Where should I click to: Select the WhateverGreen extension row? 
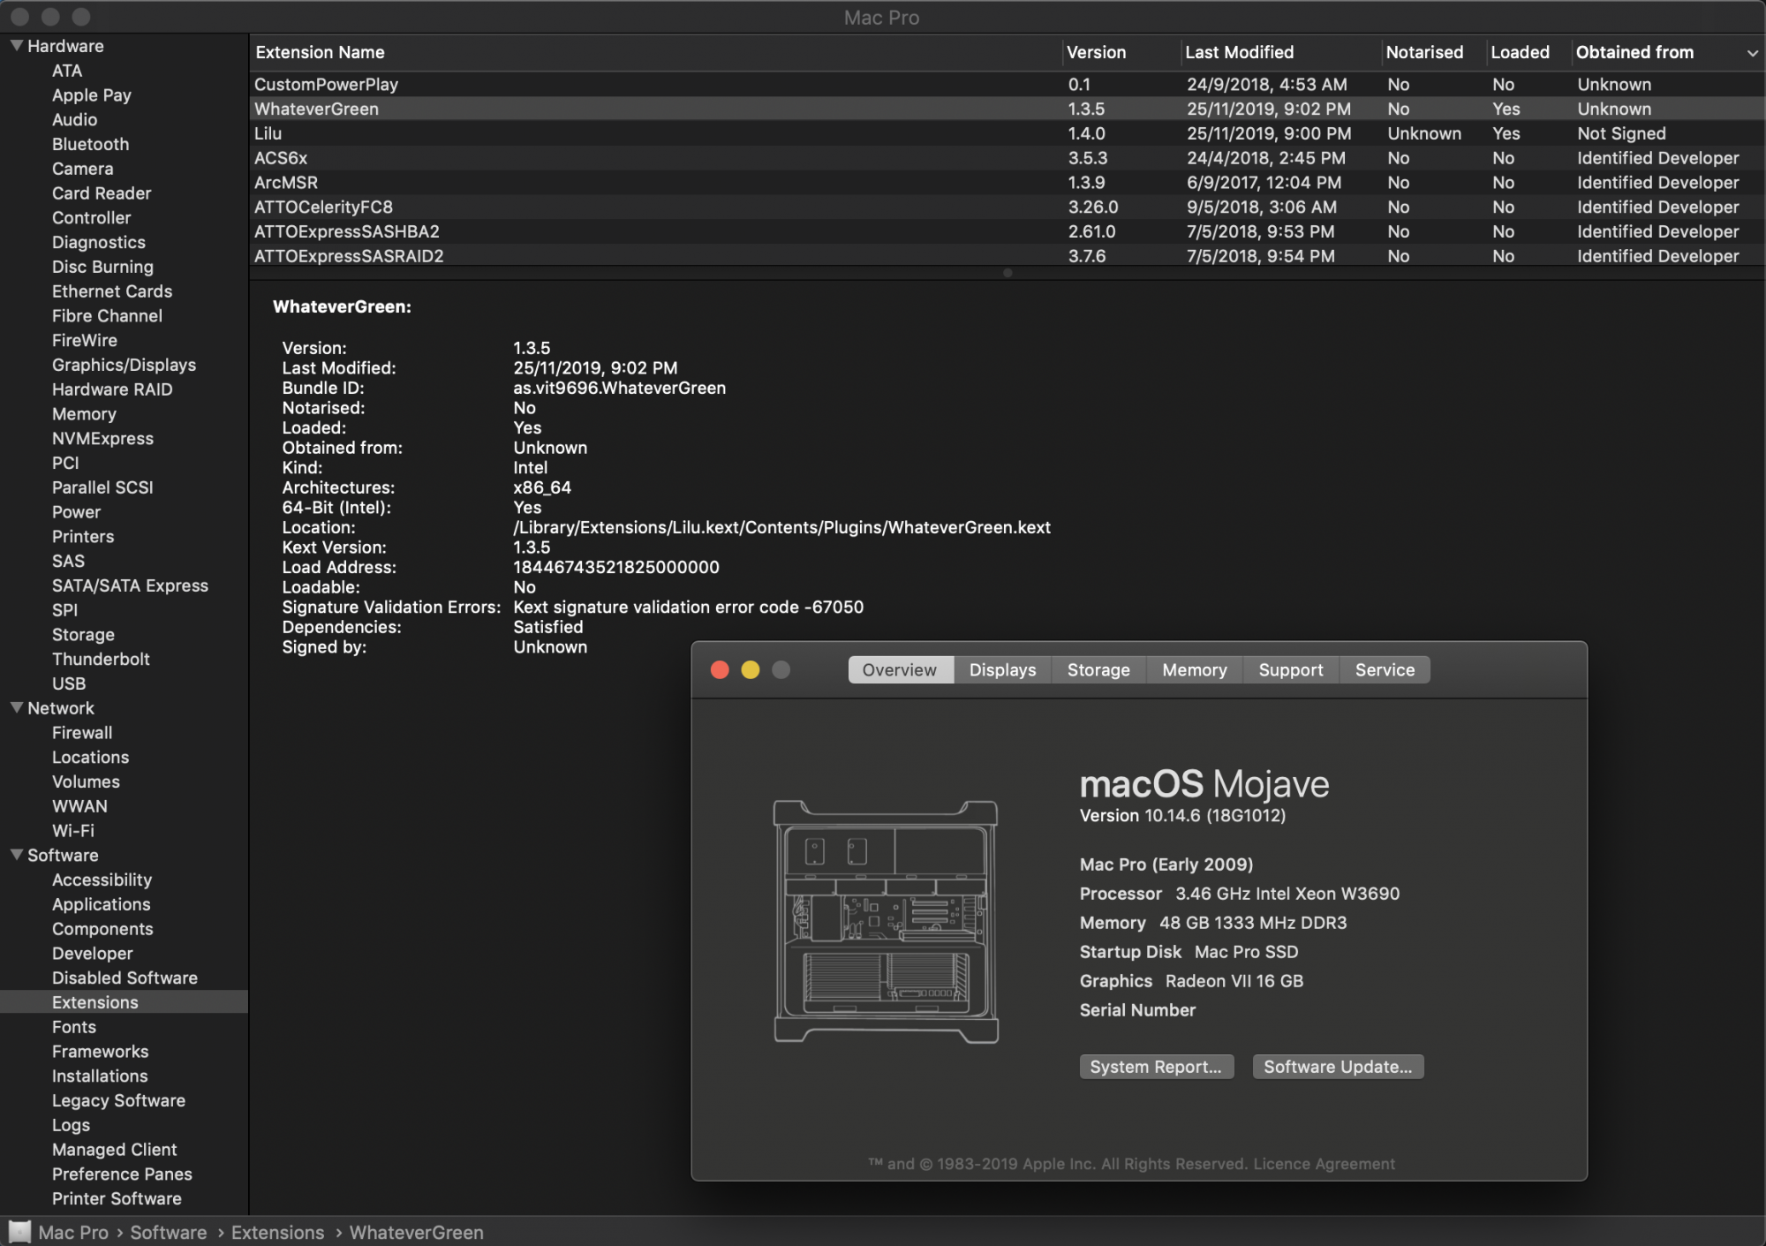pyautogui.click(x=1008, y=109)
